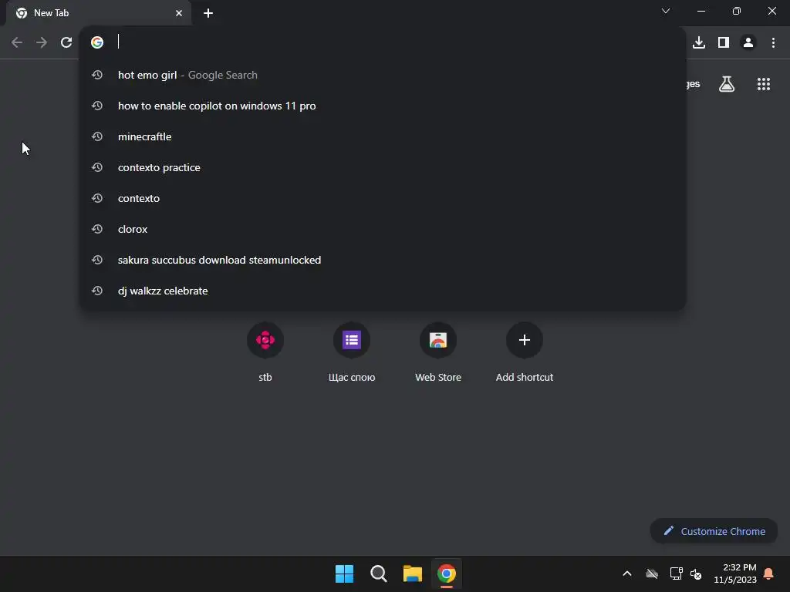The width and height of the screenshot is (790, 592).
Task: Click the Customize Chrome button
Action: pos(714,531)
